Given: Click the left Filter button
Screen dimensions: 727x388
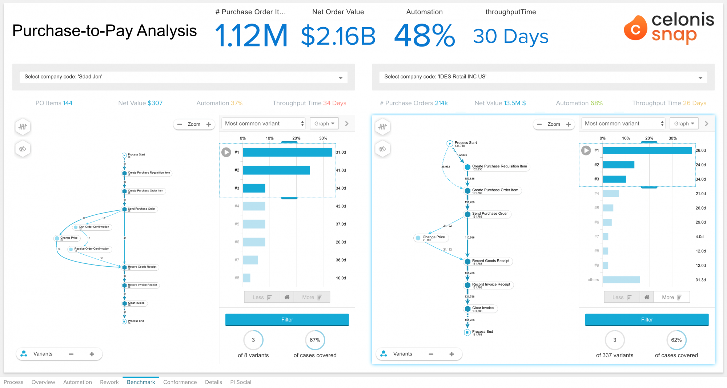Looking at the screenshot, I should click(287, 320).
